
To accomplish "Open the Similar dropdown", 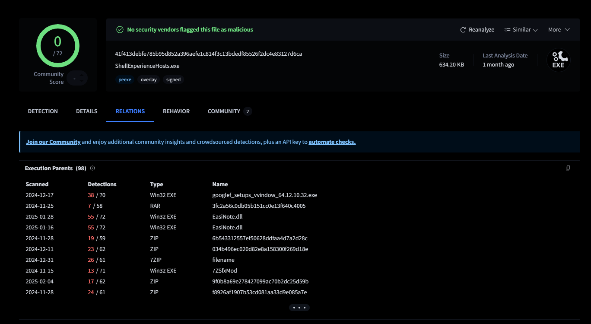I will (521, 30).
